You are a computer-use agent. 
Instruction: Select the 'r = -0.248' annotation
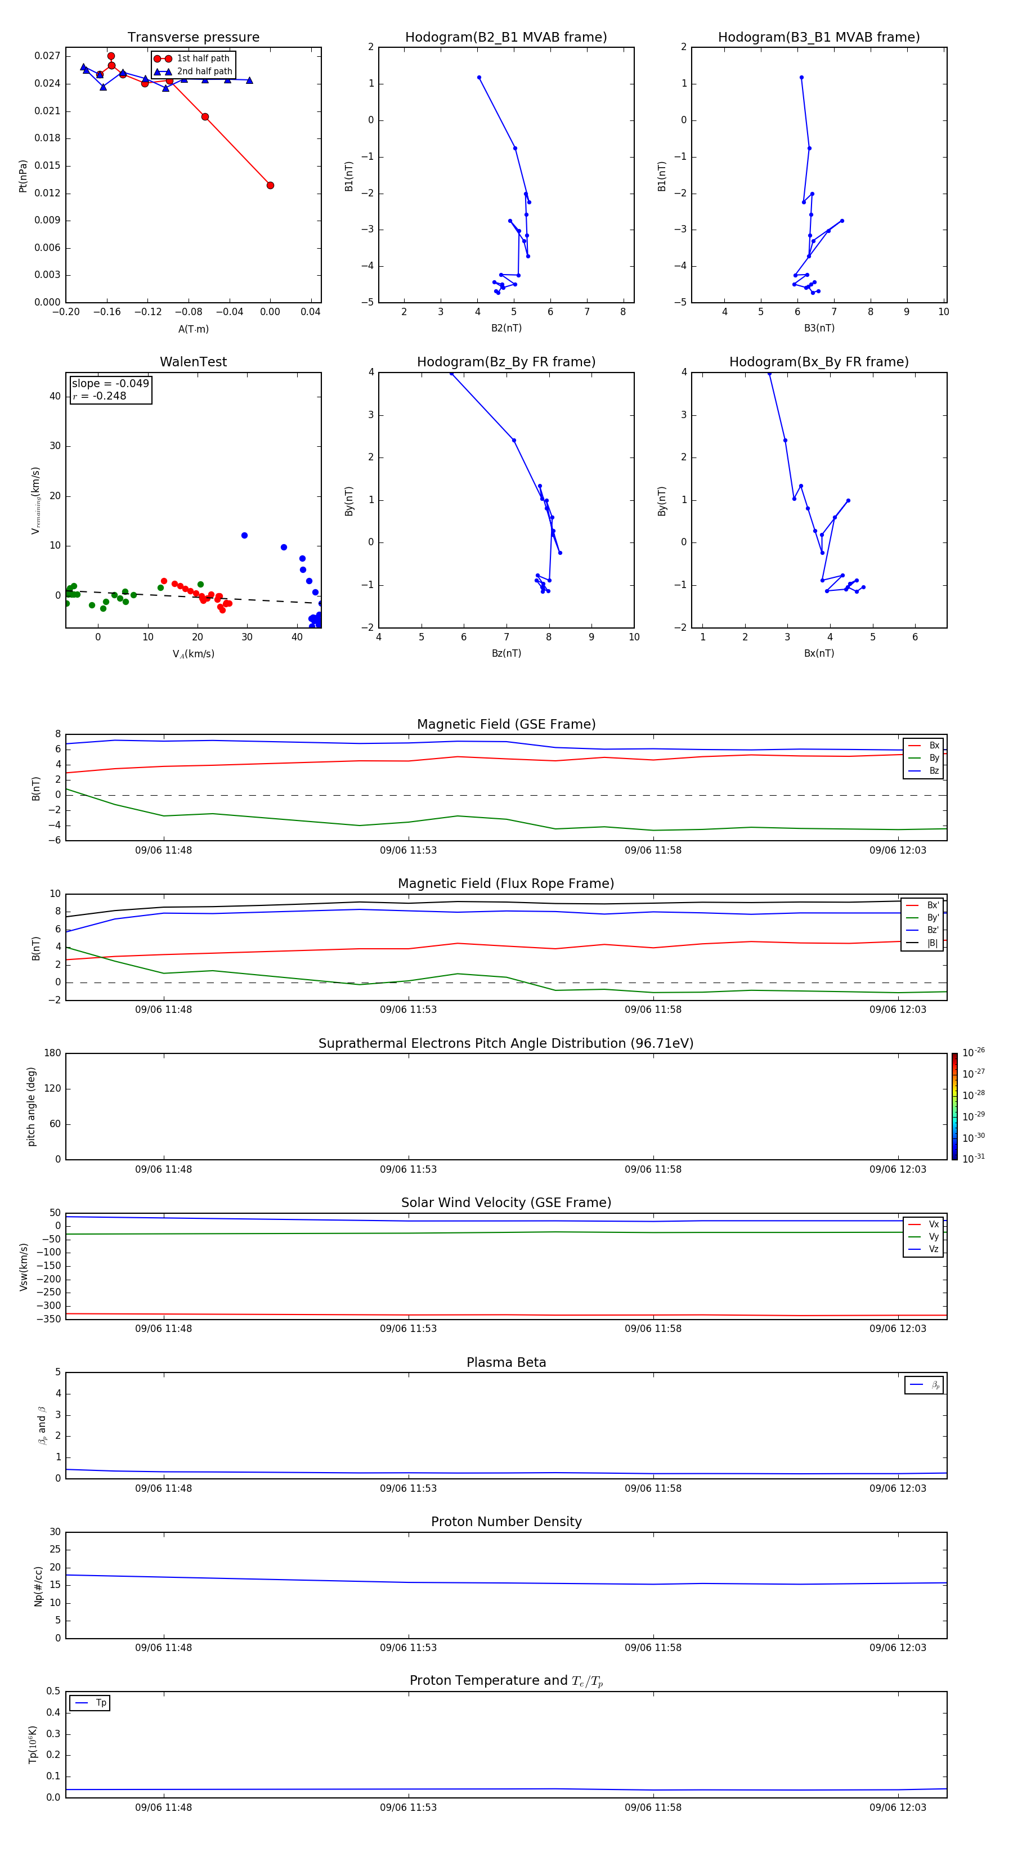coord(100,396)
